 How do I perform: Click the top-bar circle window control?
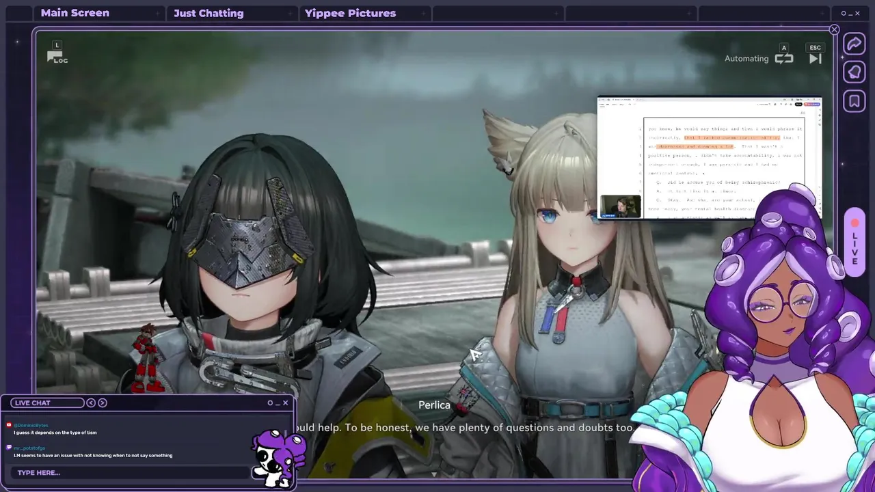click(x=844, y=13)
